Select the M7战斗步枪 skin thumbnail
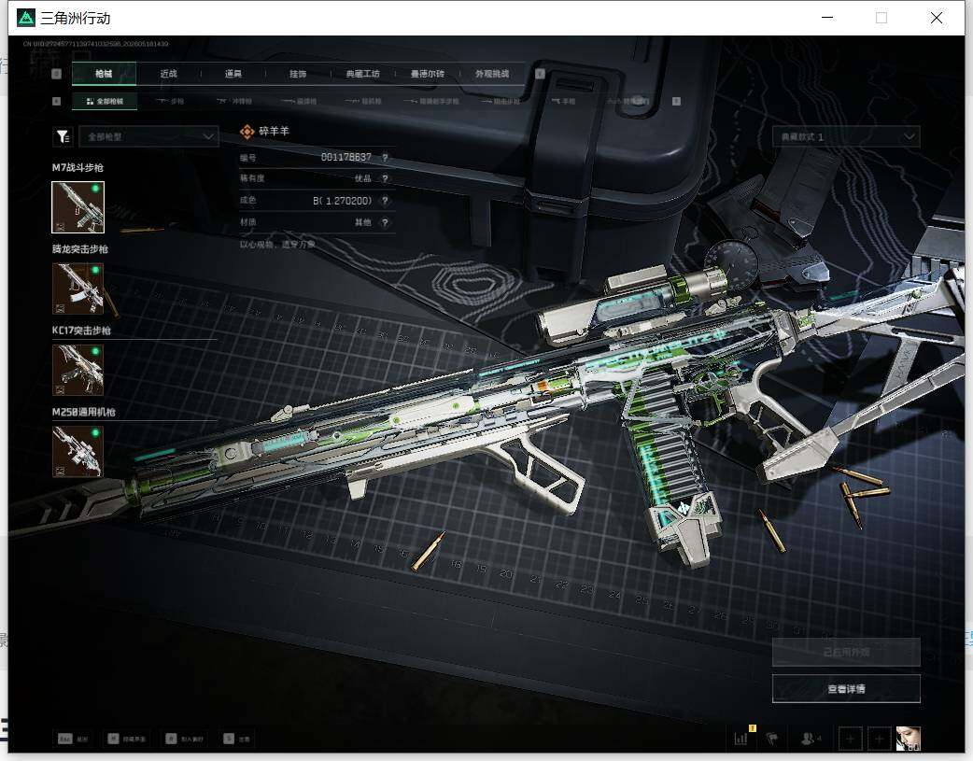 point(78,207)
